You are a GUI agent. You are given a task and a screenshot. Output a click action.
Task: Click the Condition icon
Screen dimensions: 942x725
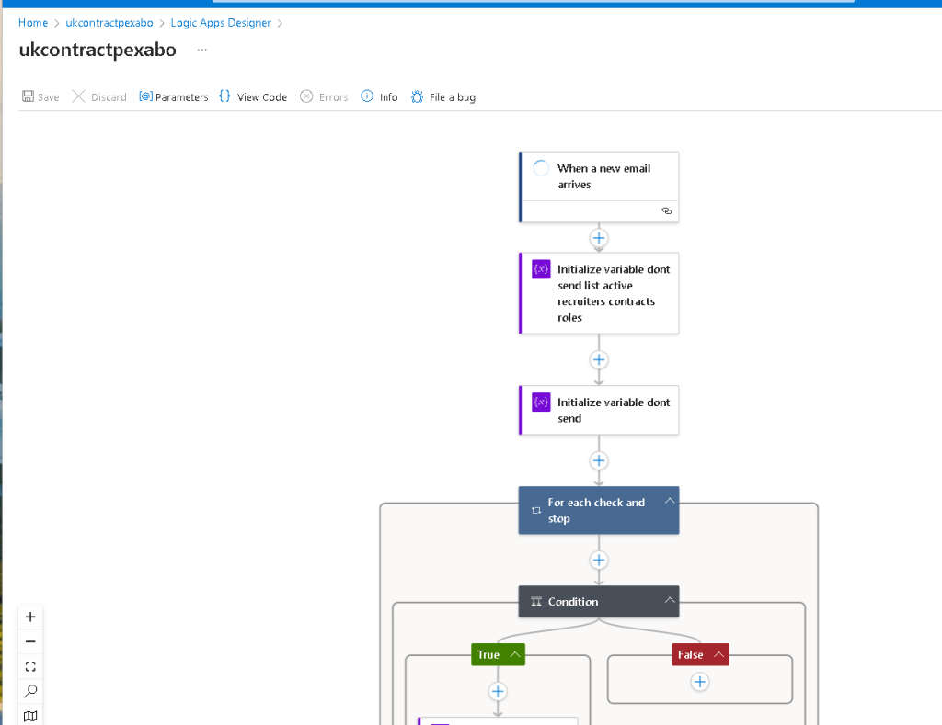[536, 601]
